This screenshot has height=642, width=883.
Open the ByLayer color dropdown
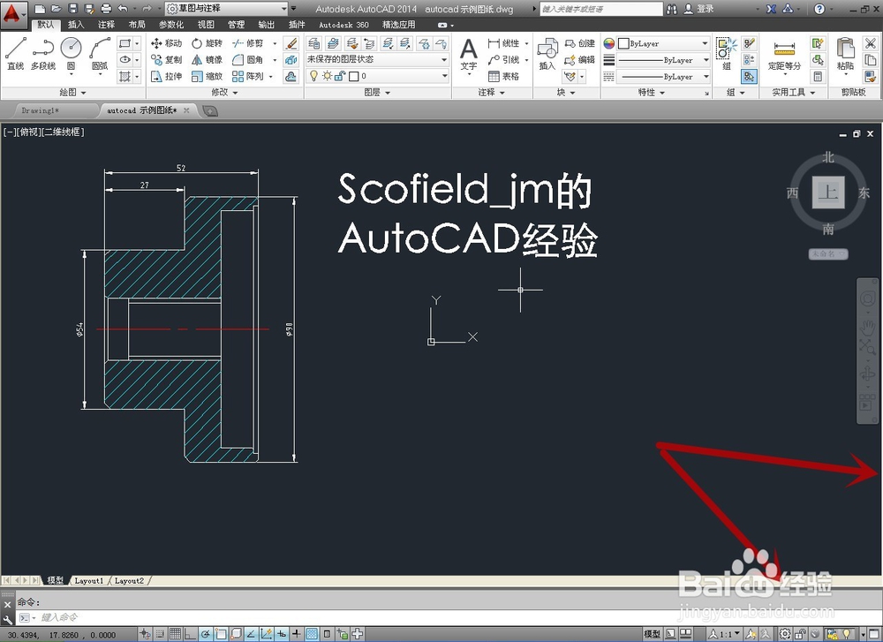(663, 43)
